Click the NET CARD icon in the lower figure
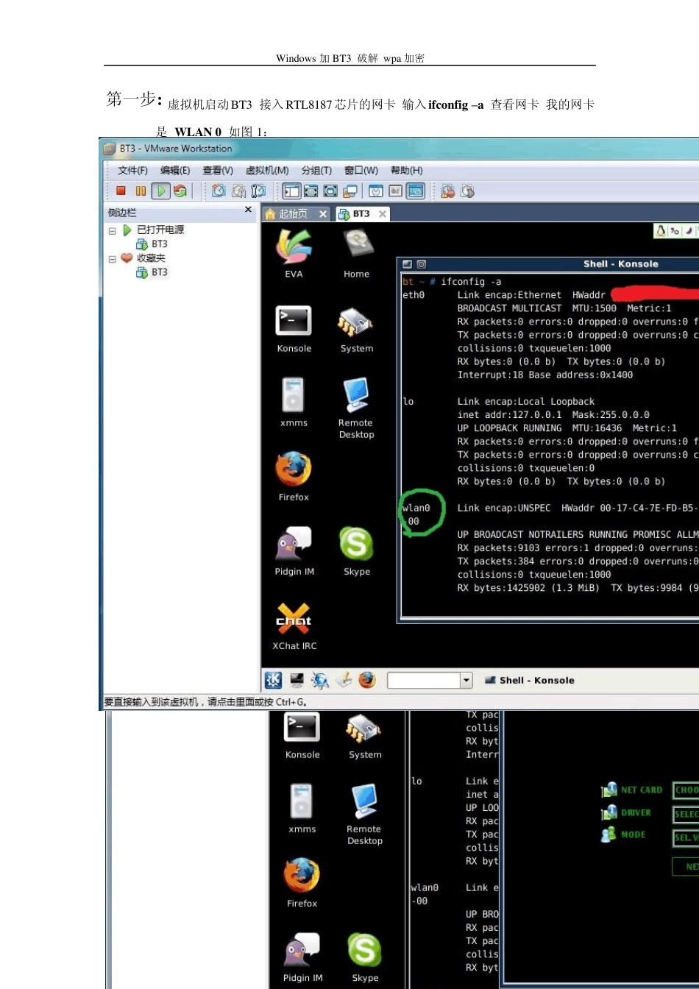Viewport: 699px width, 989px height. pos(609,790)
